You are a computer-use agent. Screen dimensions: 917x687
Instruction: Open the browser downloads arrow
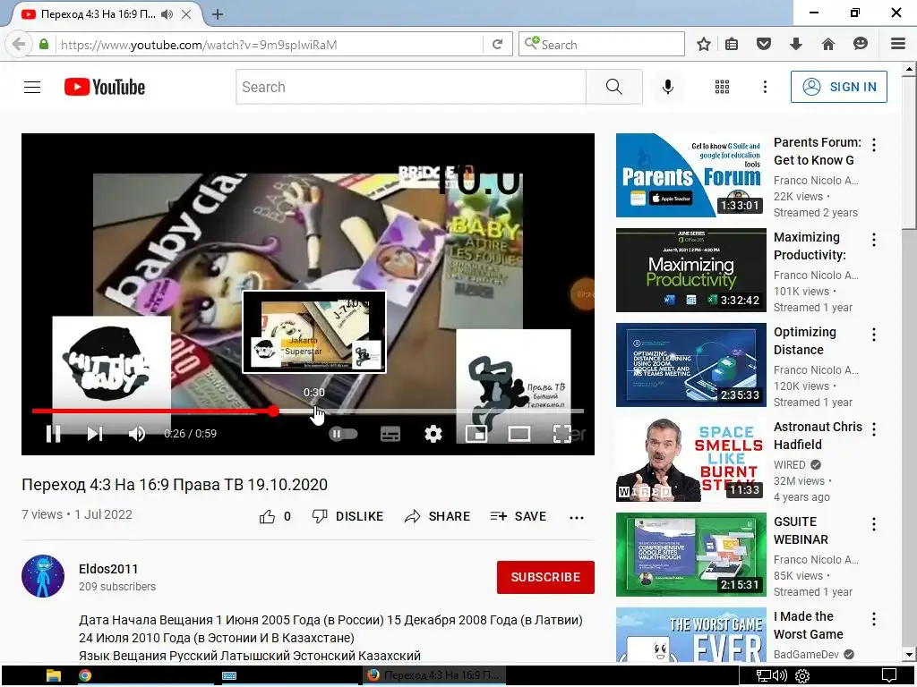click(x=796, y=44)
